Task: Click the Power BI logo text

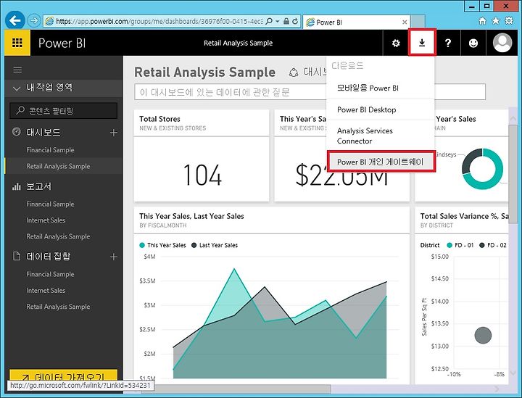Action: (62, 43)
